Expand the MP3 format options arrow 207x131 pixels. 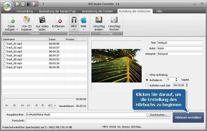point(74,29)
